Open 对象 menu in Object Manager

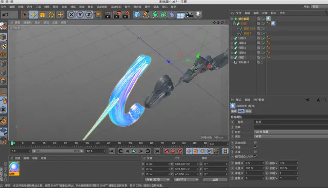pos(265,13)
